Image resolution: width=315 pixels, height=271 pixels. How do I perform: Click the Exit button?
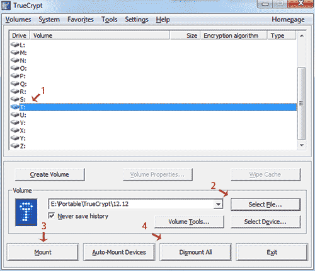272,252
